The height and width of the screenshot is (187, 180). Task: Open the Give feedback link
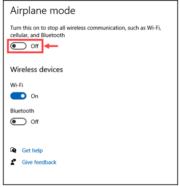pyautogui.click(x=39, y=162)
